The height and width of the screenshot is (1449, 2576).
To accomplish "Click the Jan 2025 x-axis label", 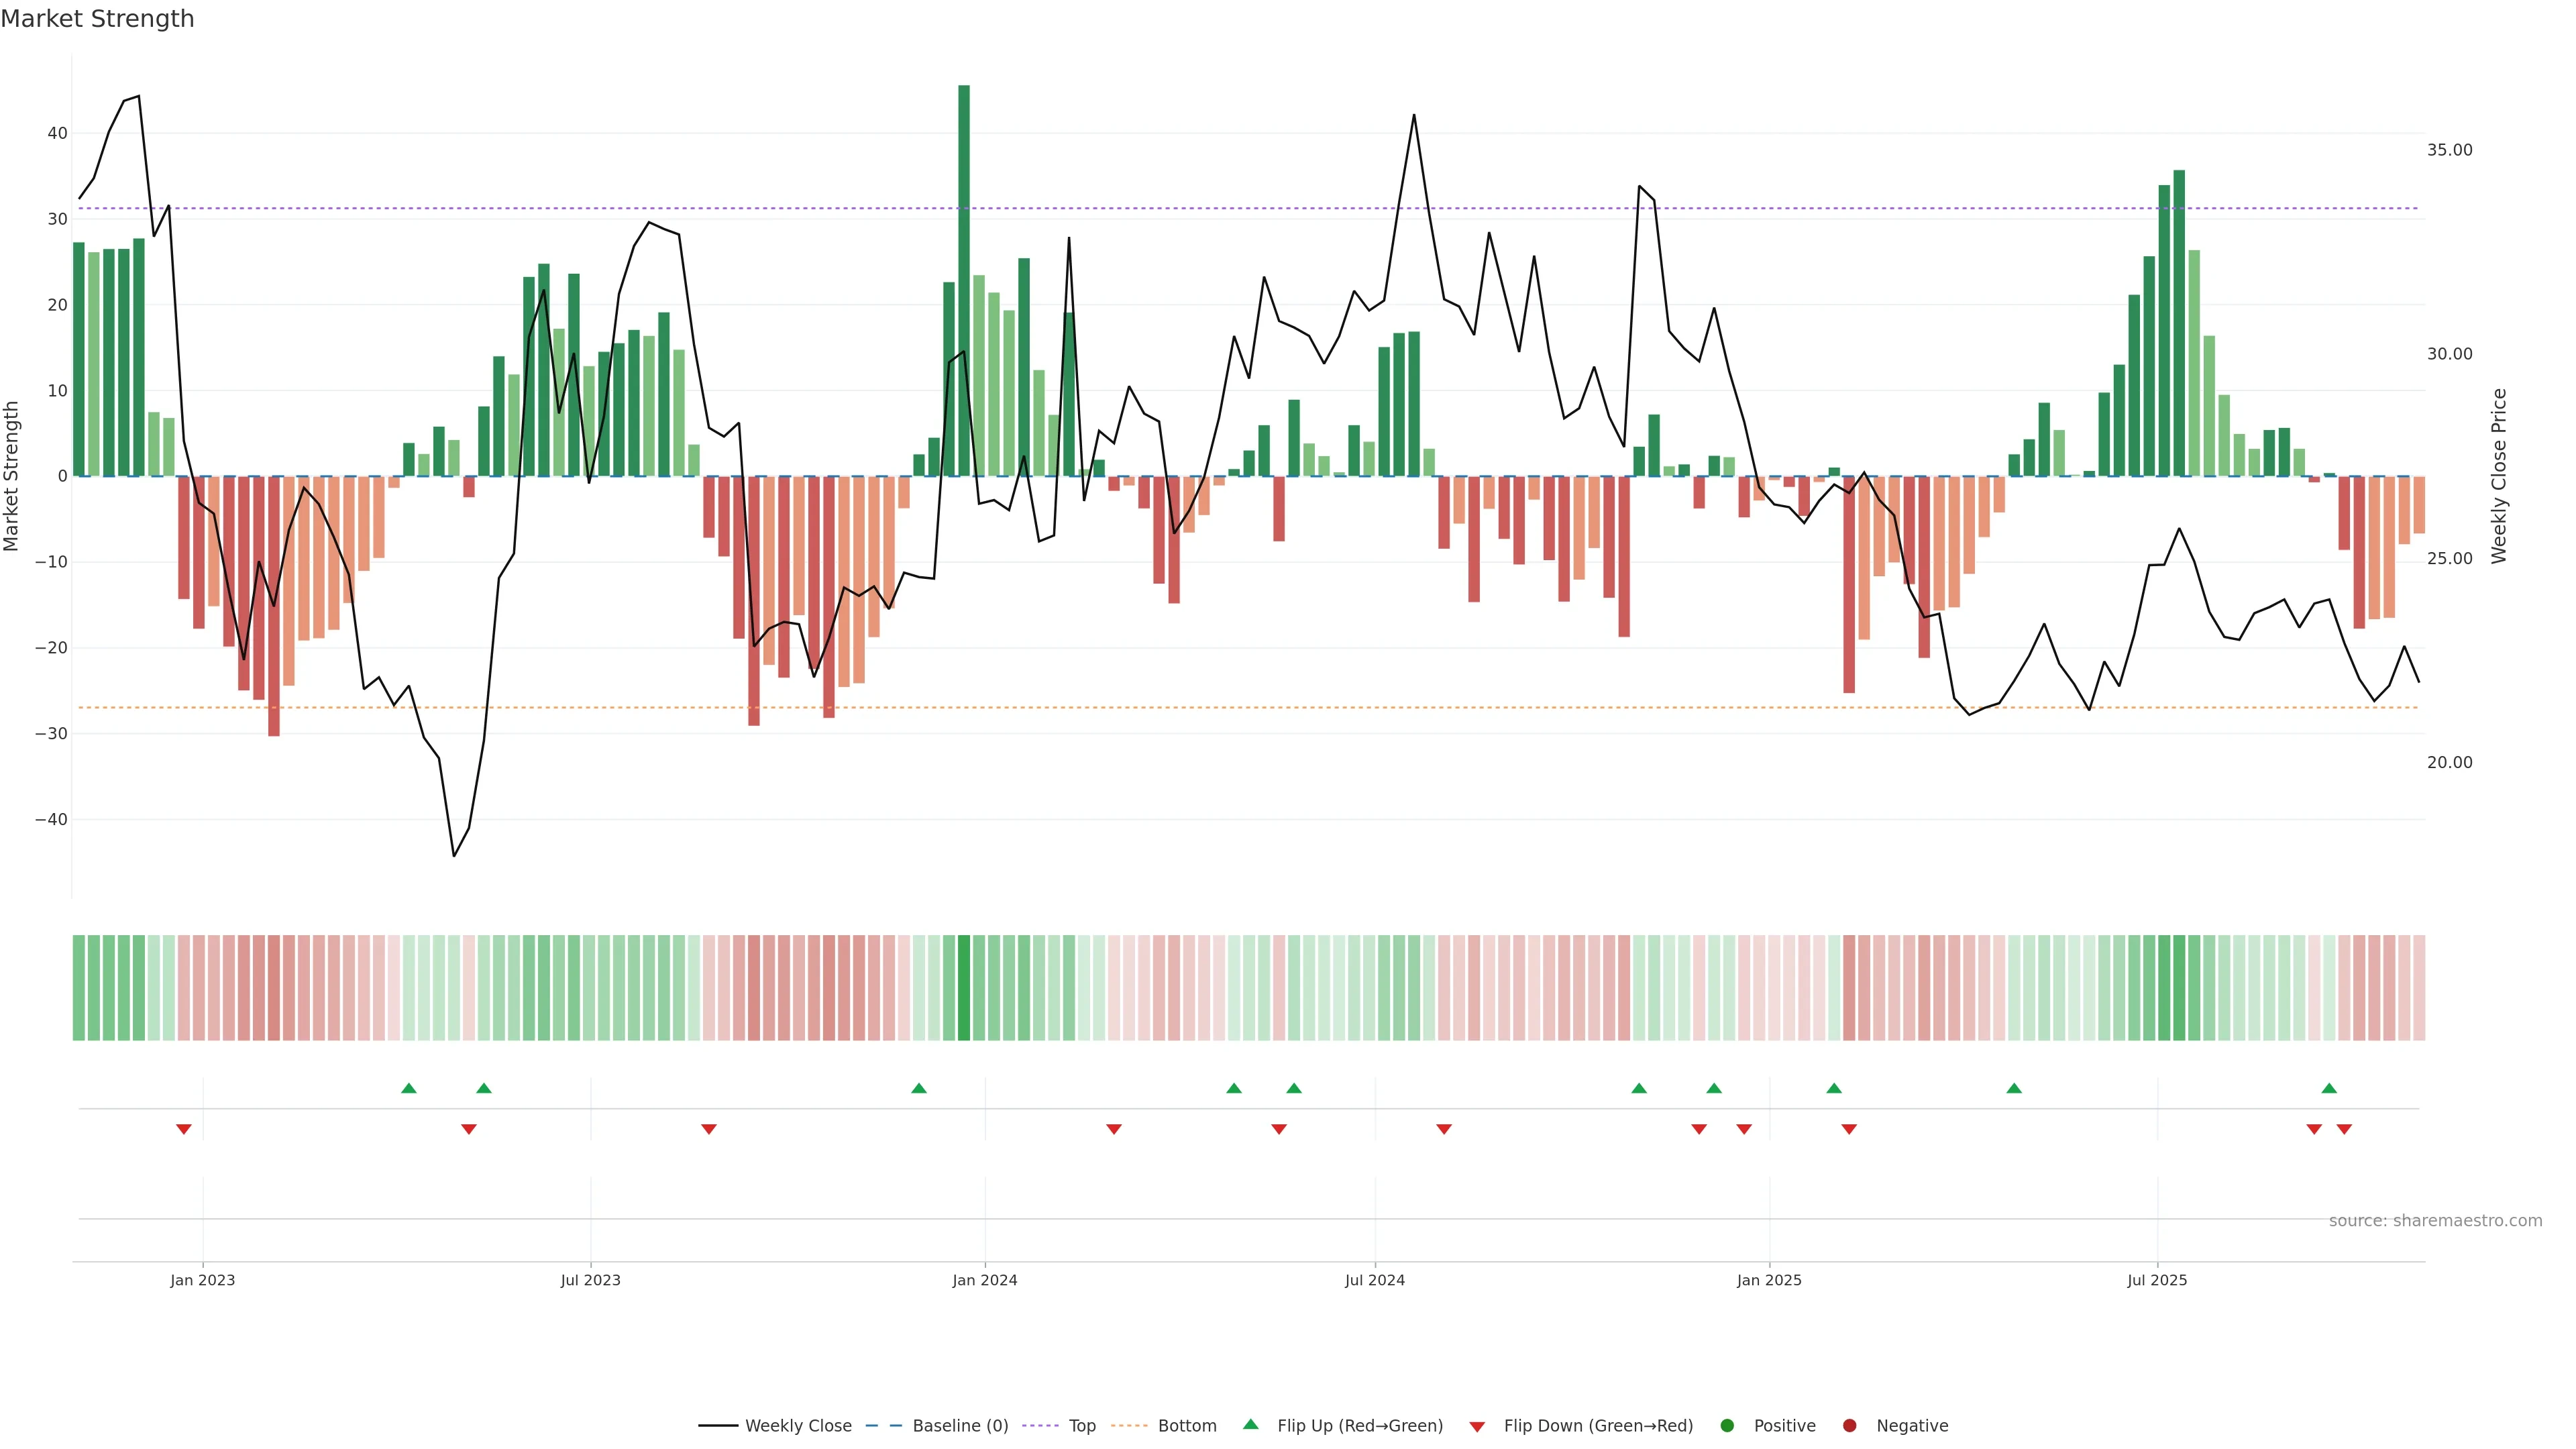I will click(1769, 1280).
